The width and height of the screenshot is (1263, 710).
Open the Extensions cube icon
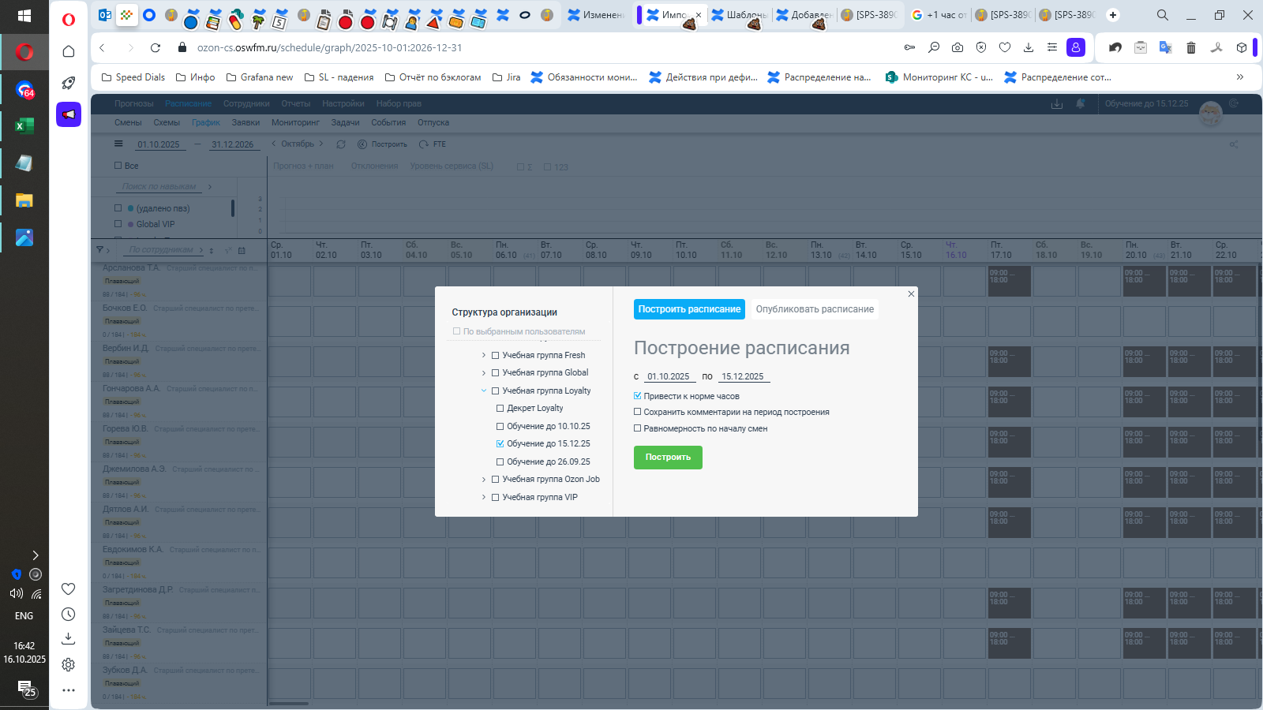click(1242, 47)
